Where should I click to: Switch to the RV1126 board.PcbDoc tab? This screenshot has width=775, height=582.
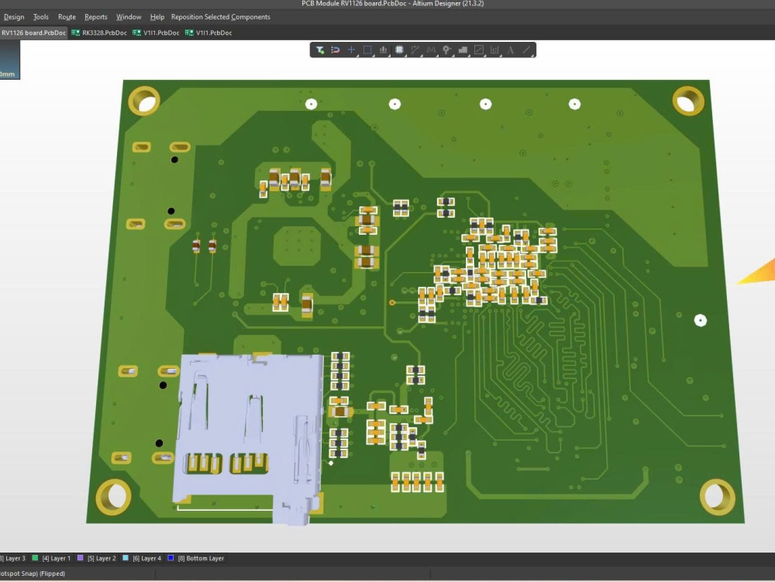tap(33, 33)
